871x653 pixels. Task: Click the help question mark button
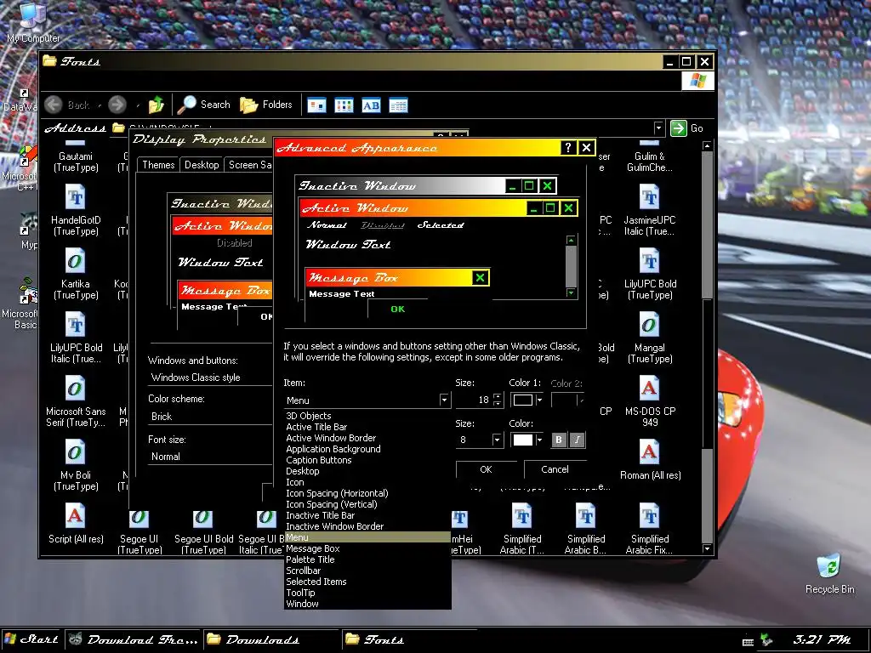point(567,148)
